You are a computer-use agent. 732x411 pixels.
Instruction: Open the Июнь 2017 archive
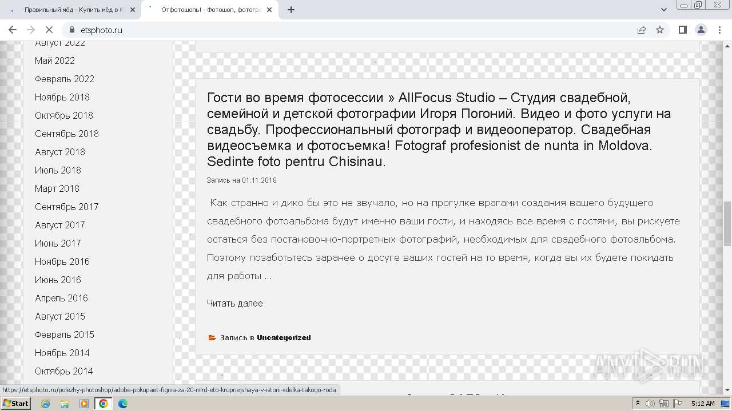coord(58,243)
